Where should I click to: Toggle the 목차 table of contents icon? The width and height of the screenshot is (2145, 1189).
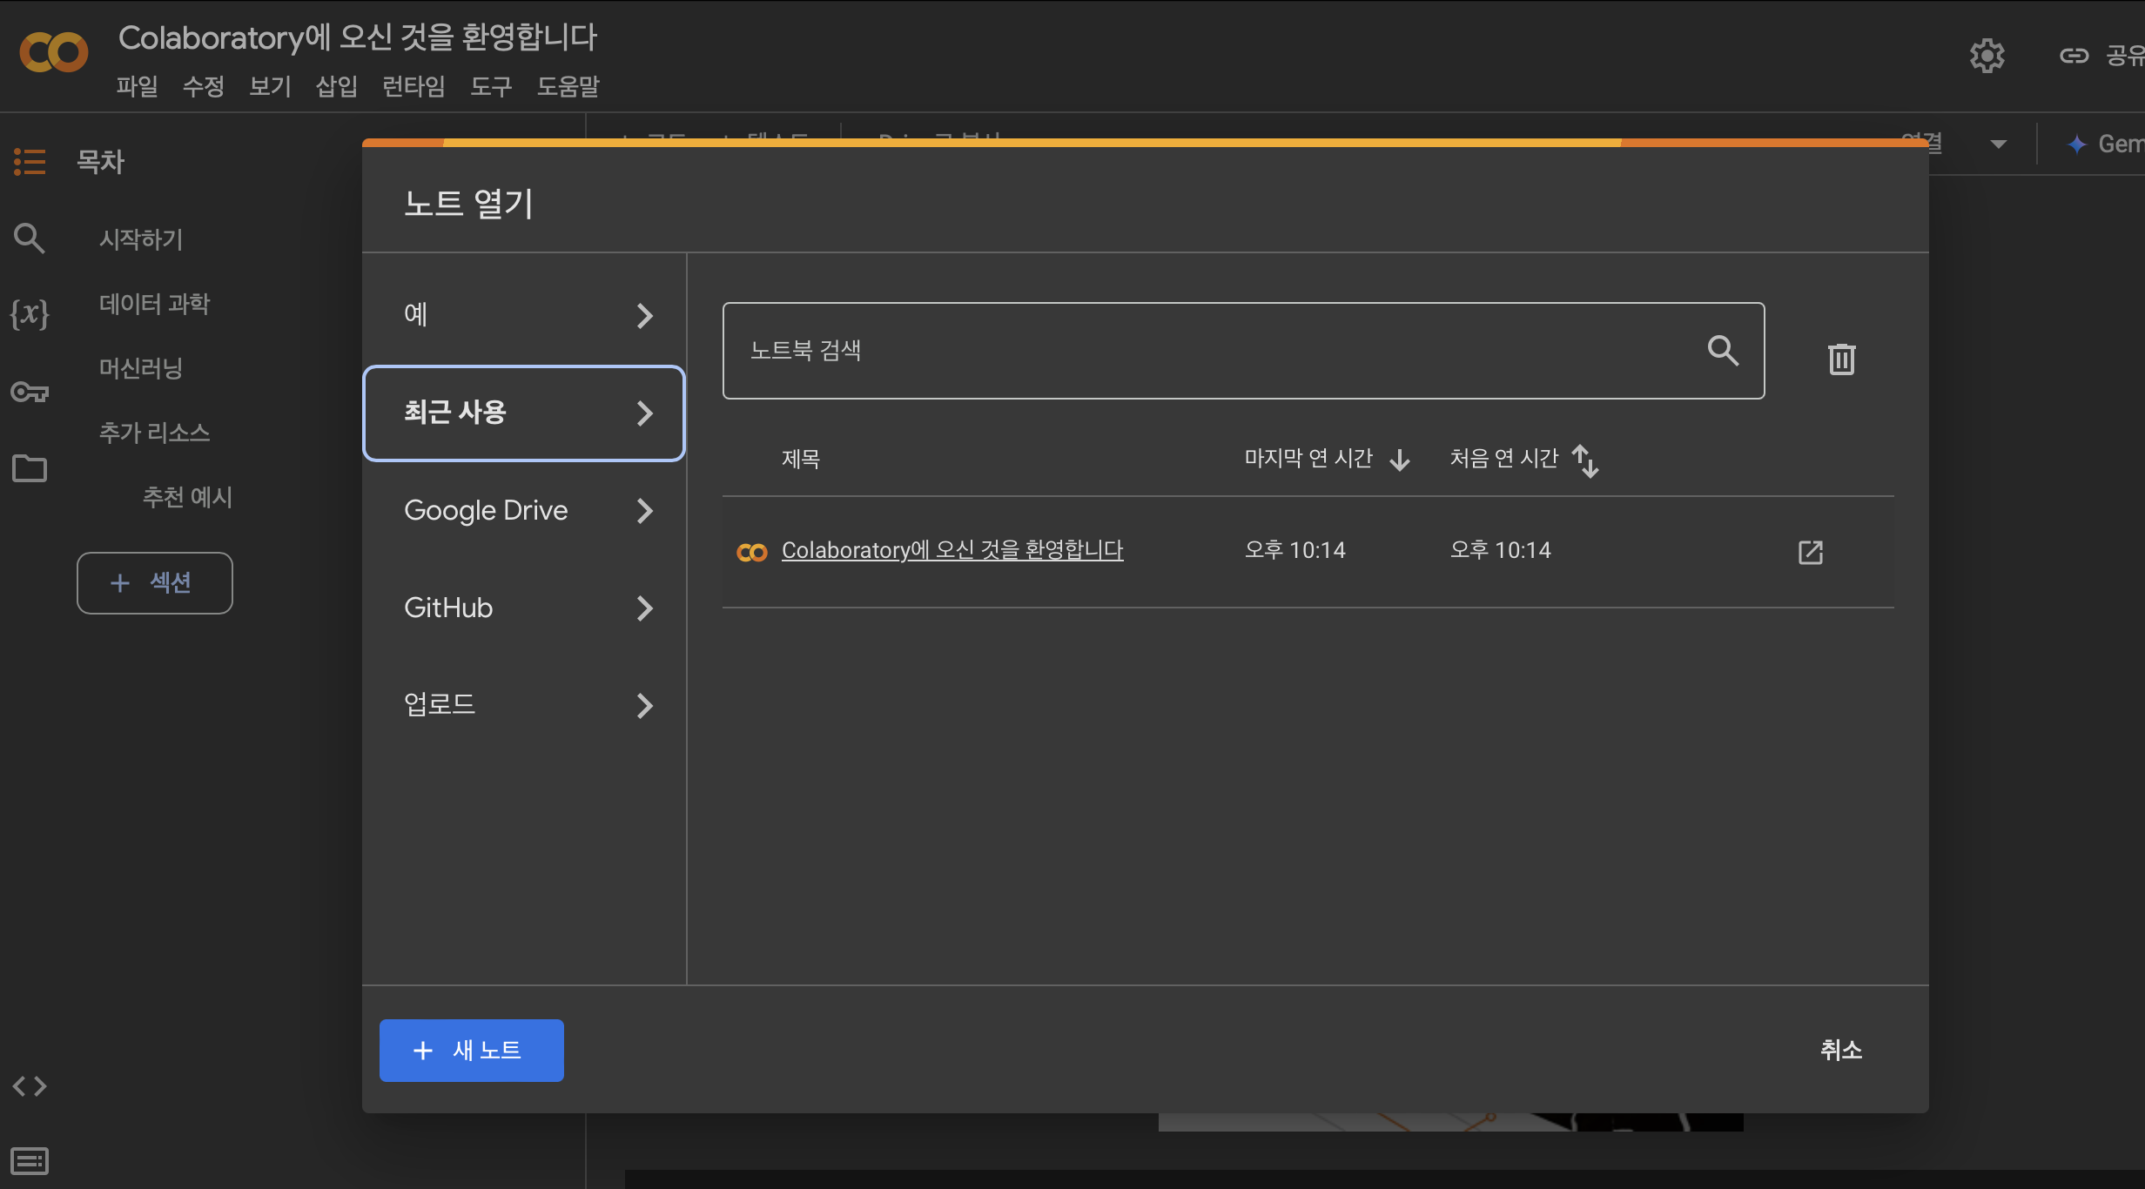point(30,161)
